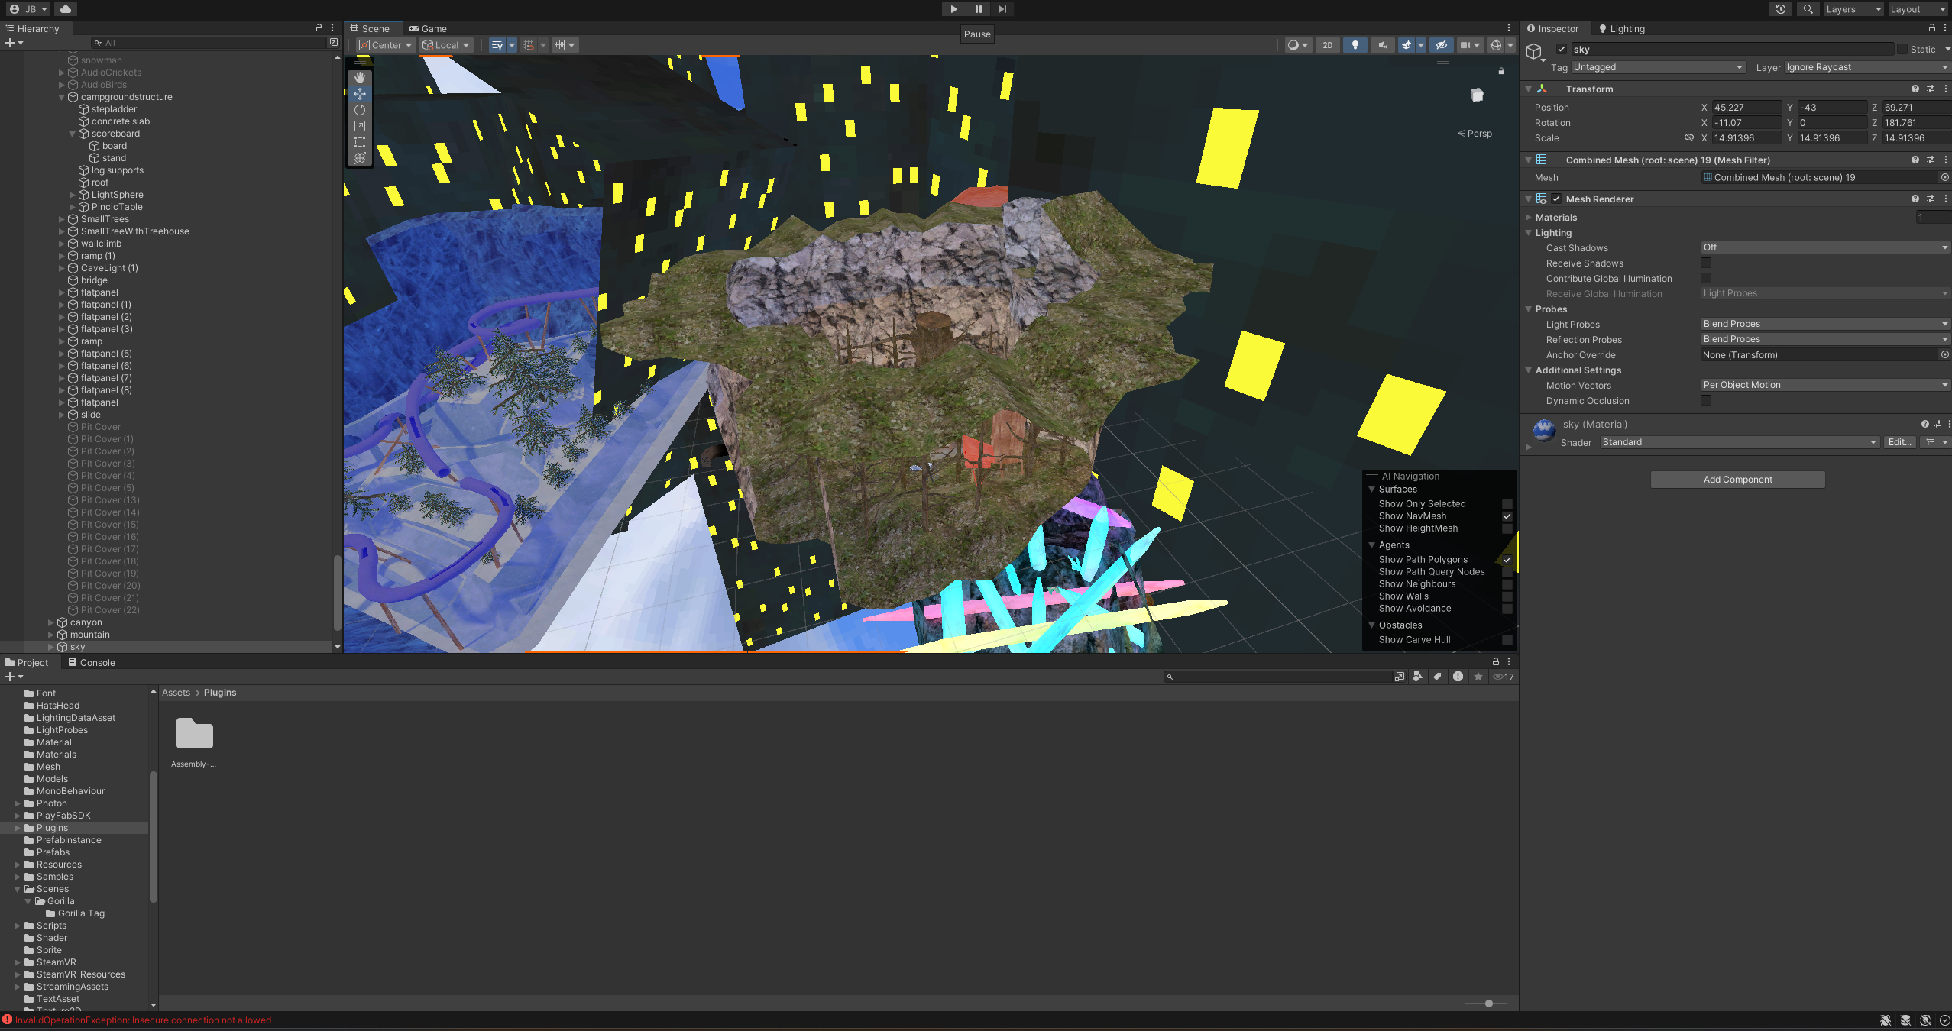
Task: Toggle Show NavMesh checkbox
Action: coord(1507,516)
